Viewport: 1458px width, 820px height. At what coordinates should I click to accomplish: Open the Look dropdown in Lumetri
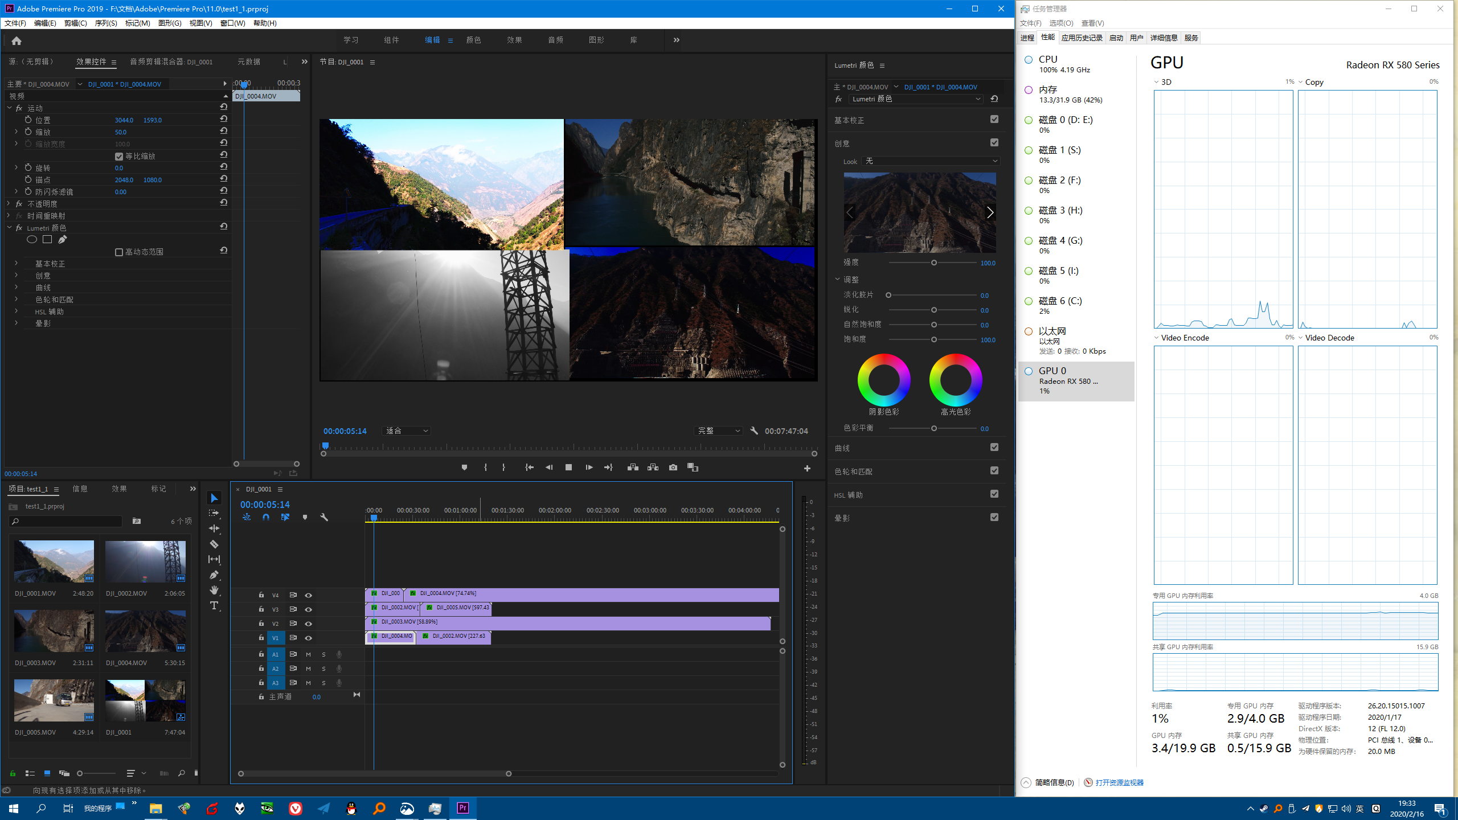click(931, 161)
